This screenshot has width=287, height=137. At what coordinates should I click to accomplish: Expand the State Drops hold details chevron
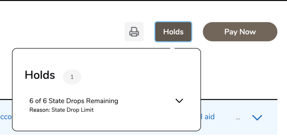179,101
